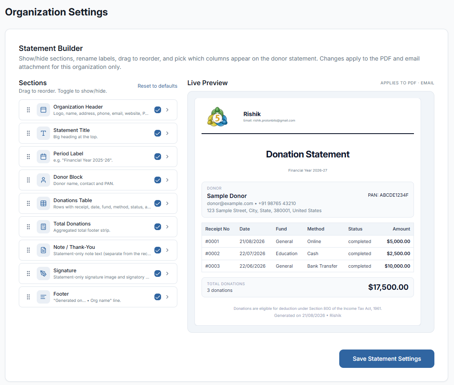
Task: Click the Note / Thank-You document icon
Action: [43, 250]
